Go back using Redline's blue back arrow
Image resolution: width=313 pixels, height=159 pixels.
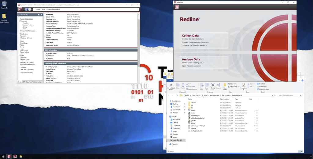pos(26,9)
